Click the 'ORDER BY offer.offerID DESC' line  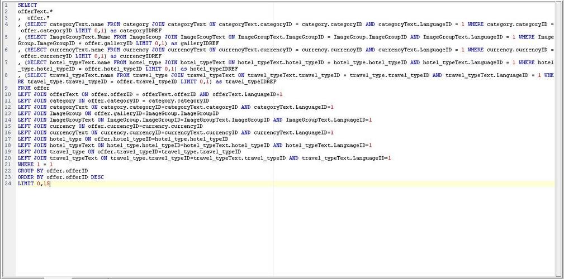pos(61,177)
